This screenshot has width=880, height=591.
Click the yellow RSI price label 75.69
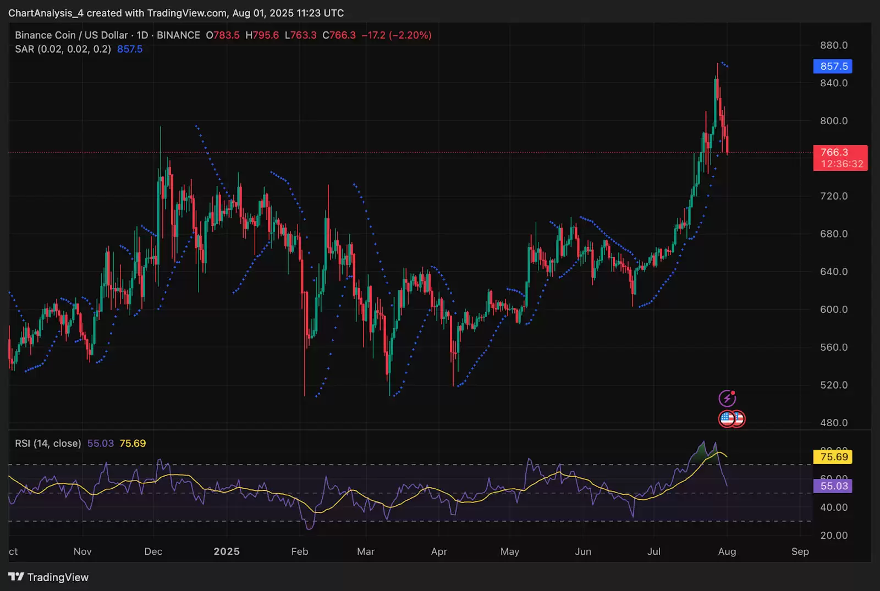pyautogui.click(x=832, y=456)
